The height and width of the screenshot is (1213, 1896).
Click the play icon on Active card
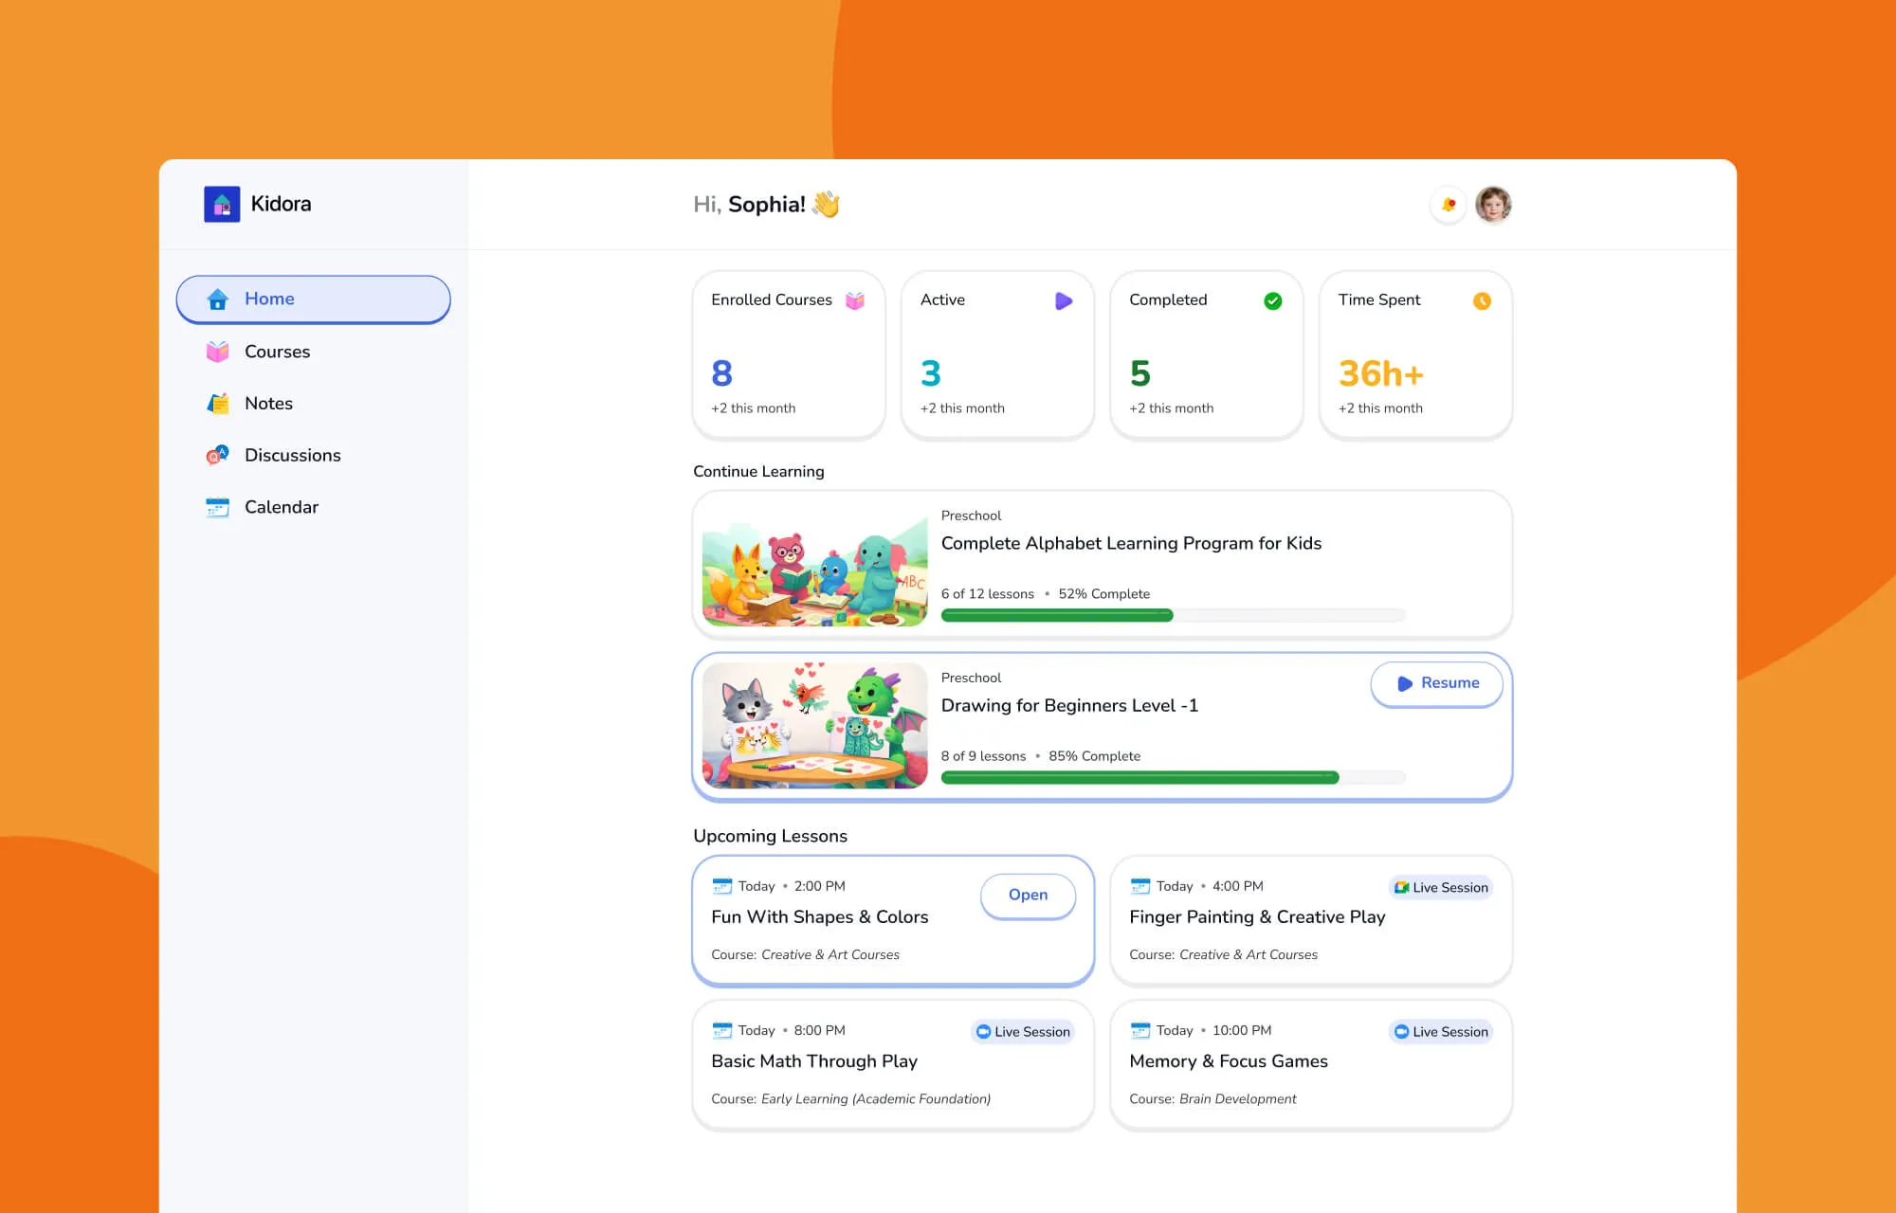point(1064,300)
